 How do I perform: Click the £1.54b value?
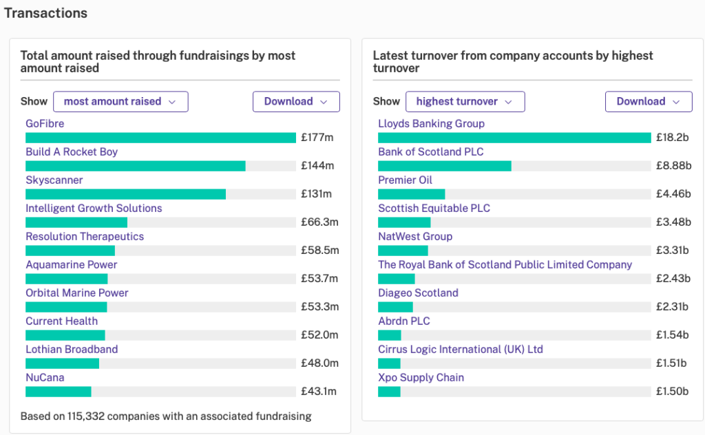coord(672,335)
